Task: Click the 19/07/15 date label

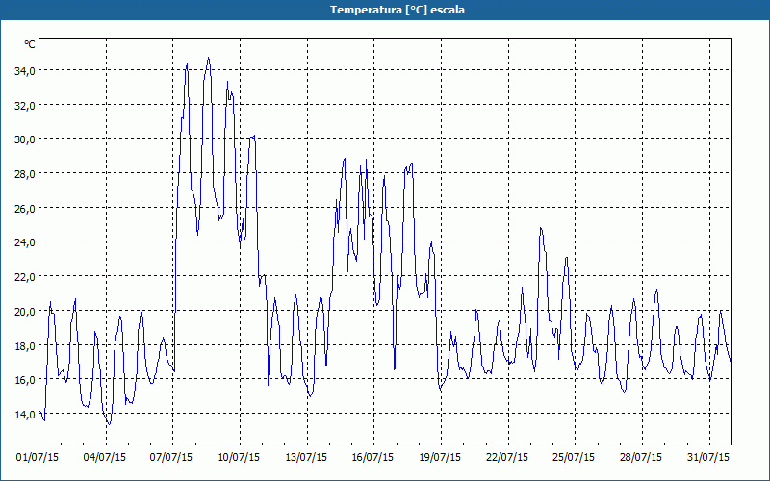Action: (440, 458)
